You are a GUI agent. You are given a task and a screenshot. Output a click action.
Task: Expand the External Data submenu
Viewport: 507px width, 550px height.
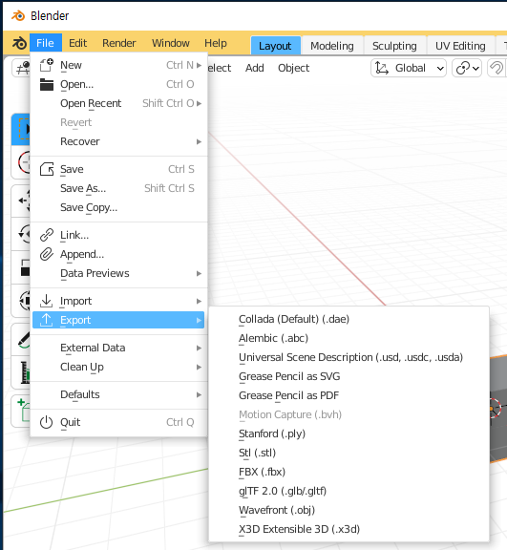pyautogui.click(x=199, y=348)
